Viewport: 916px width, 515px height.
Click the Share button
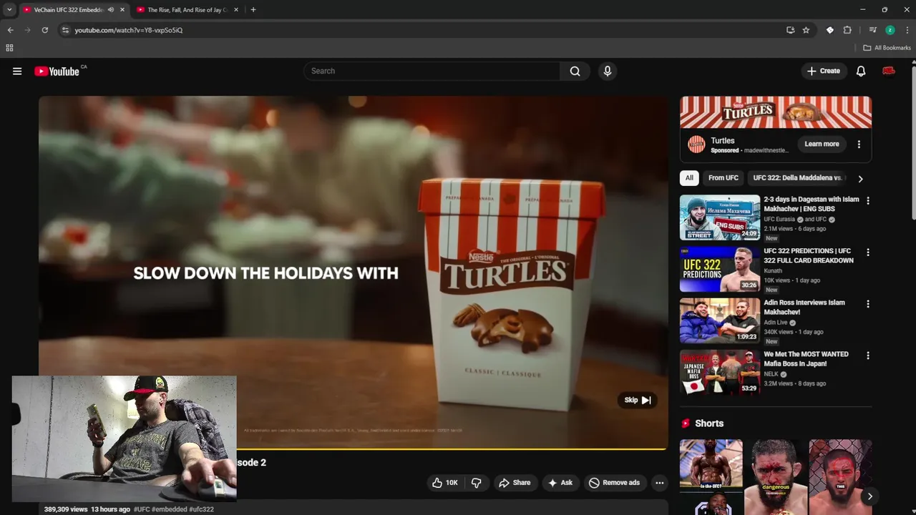click(x=515, y=483)
